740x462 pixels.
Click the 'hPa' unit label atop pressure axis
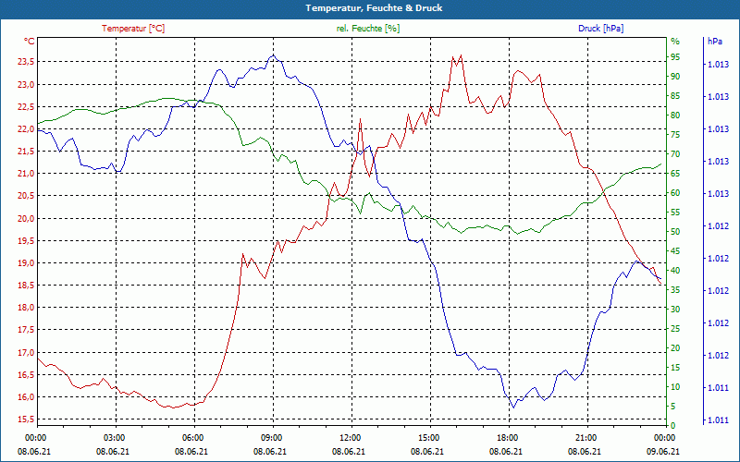click(x=714, y=42)
